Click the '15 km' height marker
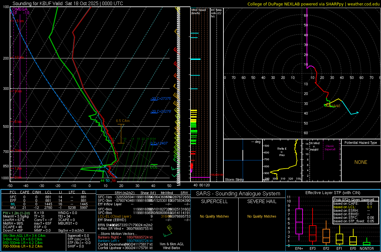Viewport: 381px width, 252px height. [19, 21]
